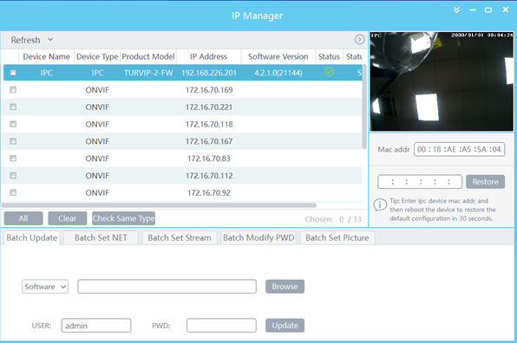Switch to Batch Set NET tab

[x=101, y=237]
